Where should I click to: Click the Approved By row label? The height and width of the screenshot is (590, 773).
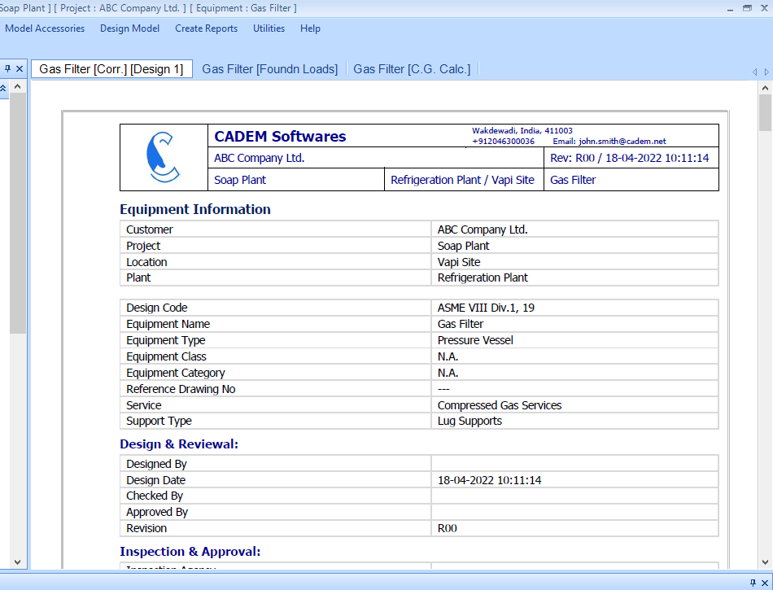pos(157,513)
